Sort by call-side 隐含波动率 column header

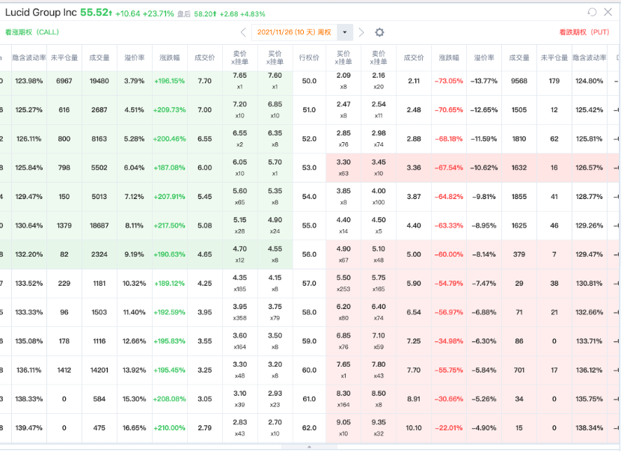tap(29, 58)
